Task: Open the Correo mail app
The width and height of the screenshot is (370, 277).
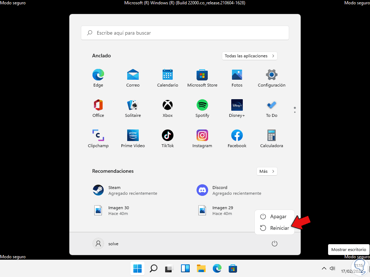Action: pos(133,78)
